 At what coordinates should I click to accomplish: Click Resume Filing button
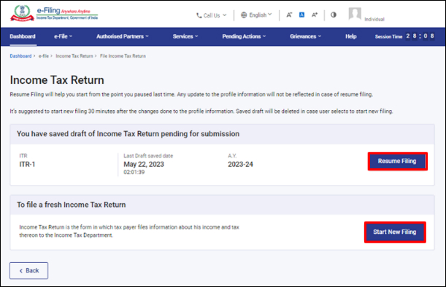point(397,161)
